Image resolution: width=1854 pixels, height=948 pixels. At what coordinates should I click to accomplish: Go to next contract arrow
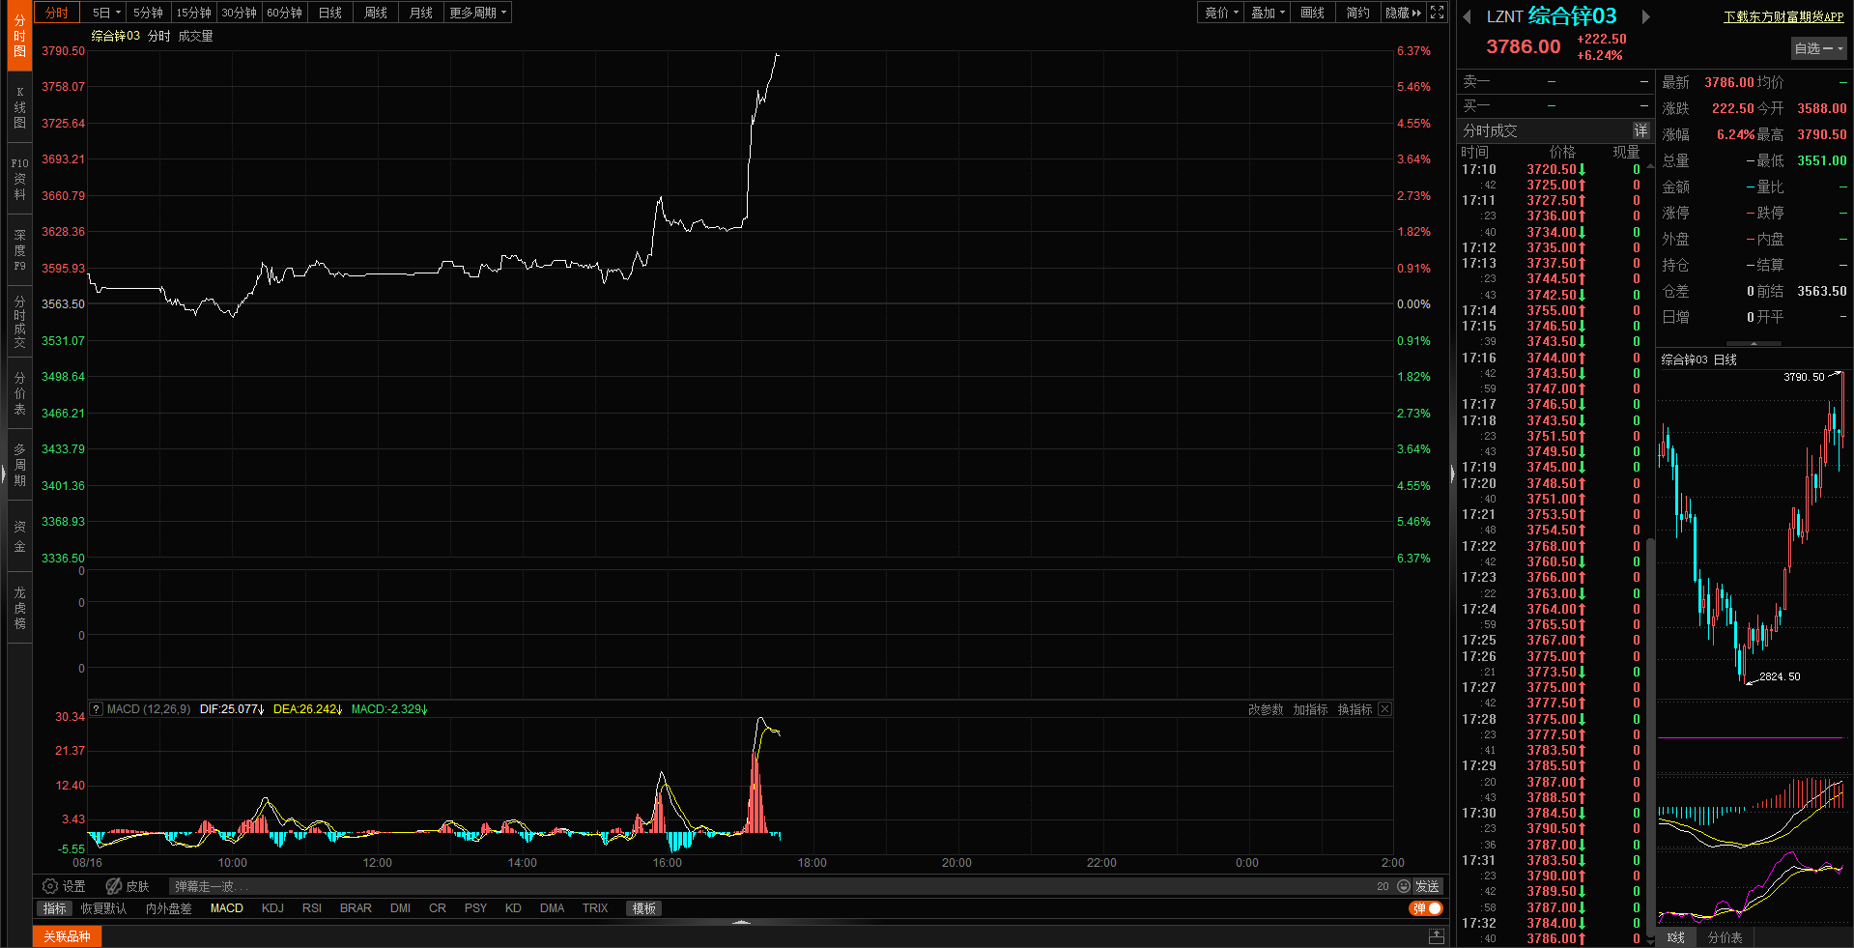click(1645, 16)
